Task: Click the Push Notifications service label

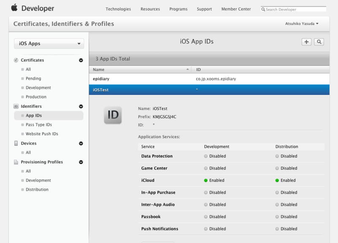Action: point(160,229)
